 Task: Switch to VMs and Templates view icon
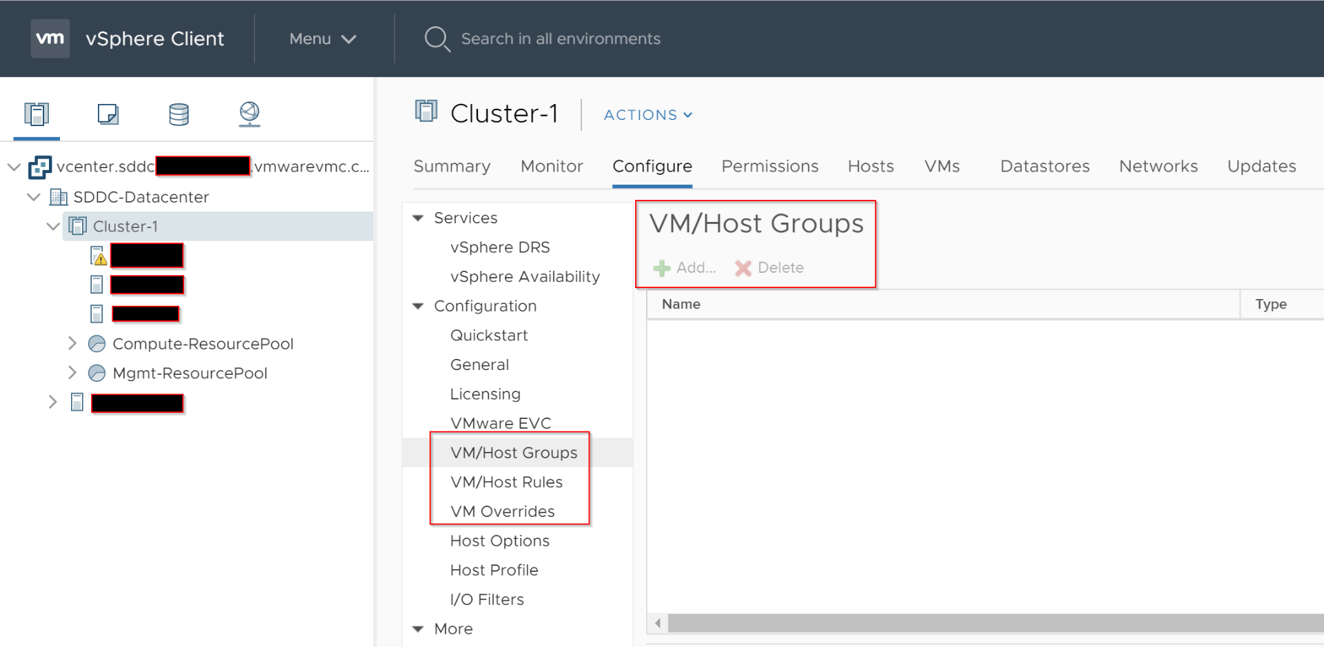click(108, 114)
